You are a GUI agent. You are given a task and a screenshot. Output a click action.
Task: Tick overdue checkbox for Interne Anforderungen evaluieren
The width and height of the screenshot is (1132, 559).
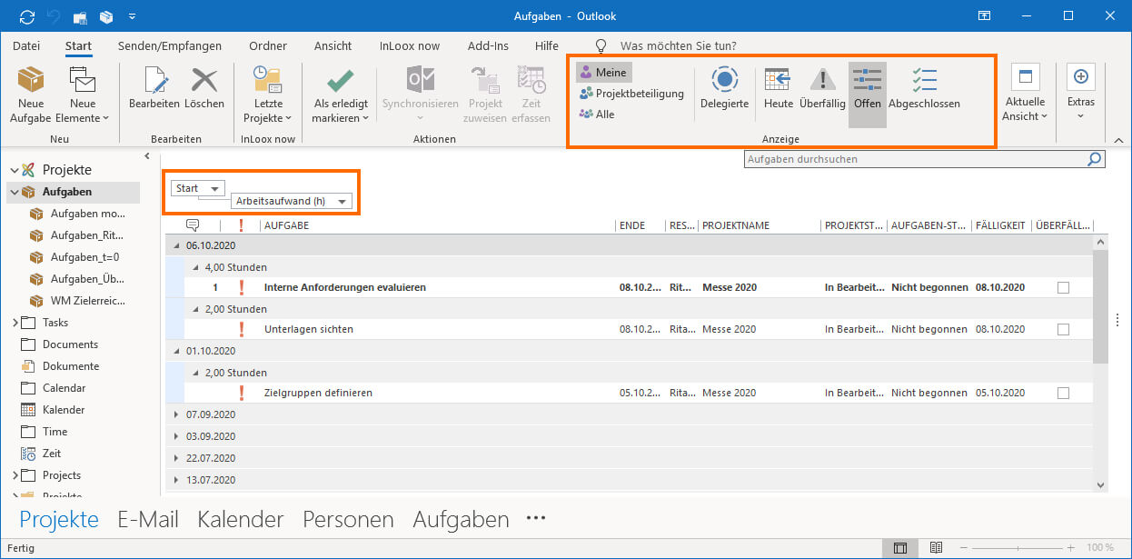1063,287
